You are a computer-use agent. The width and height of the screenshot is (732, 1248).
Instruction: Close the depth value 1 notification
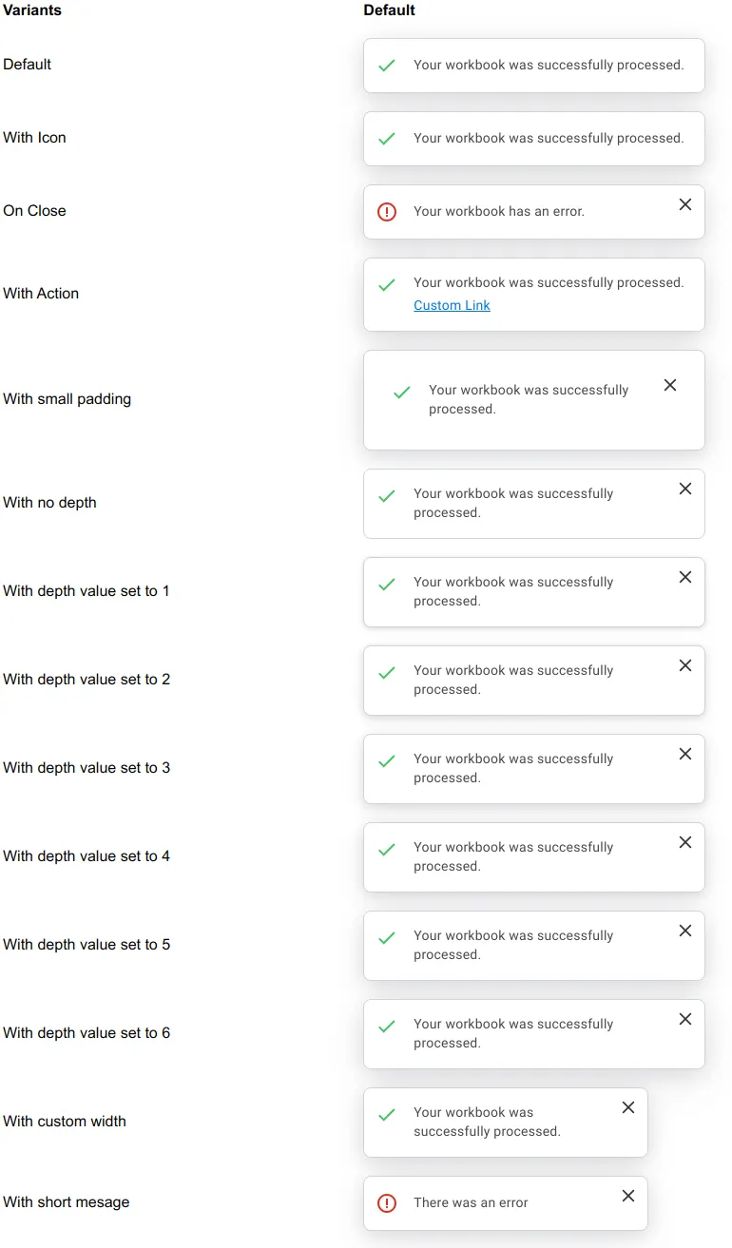pyautogui.click(x=685, y=577)
